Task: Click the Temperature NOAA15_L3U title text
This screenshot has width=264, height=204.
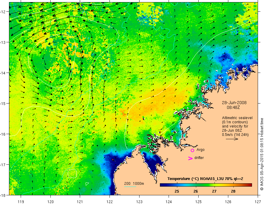Action: 205,179
